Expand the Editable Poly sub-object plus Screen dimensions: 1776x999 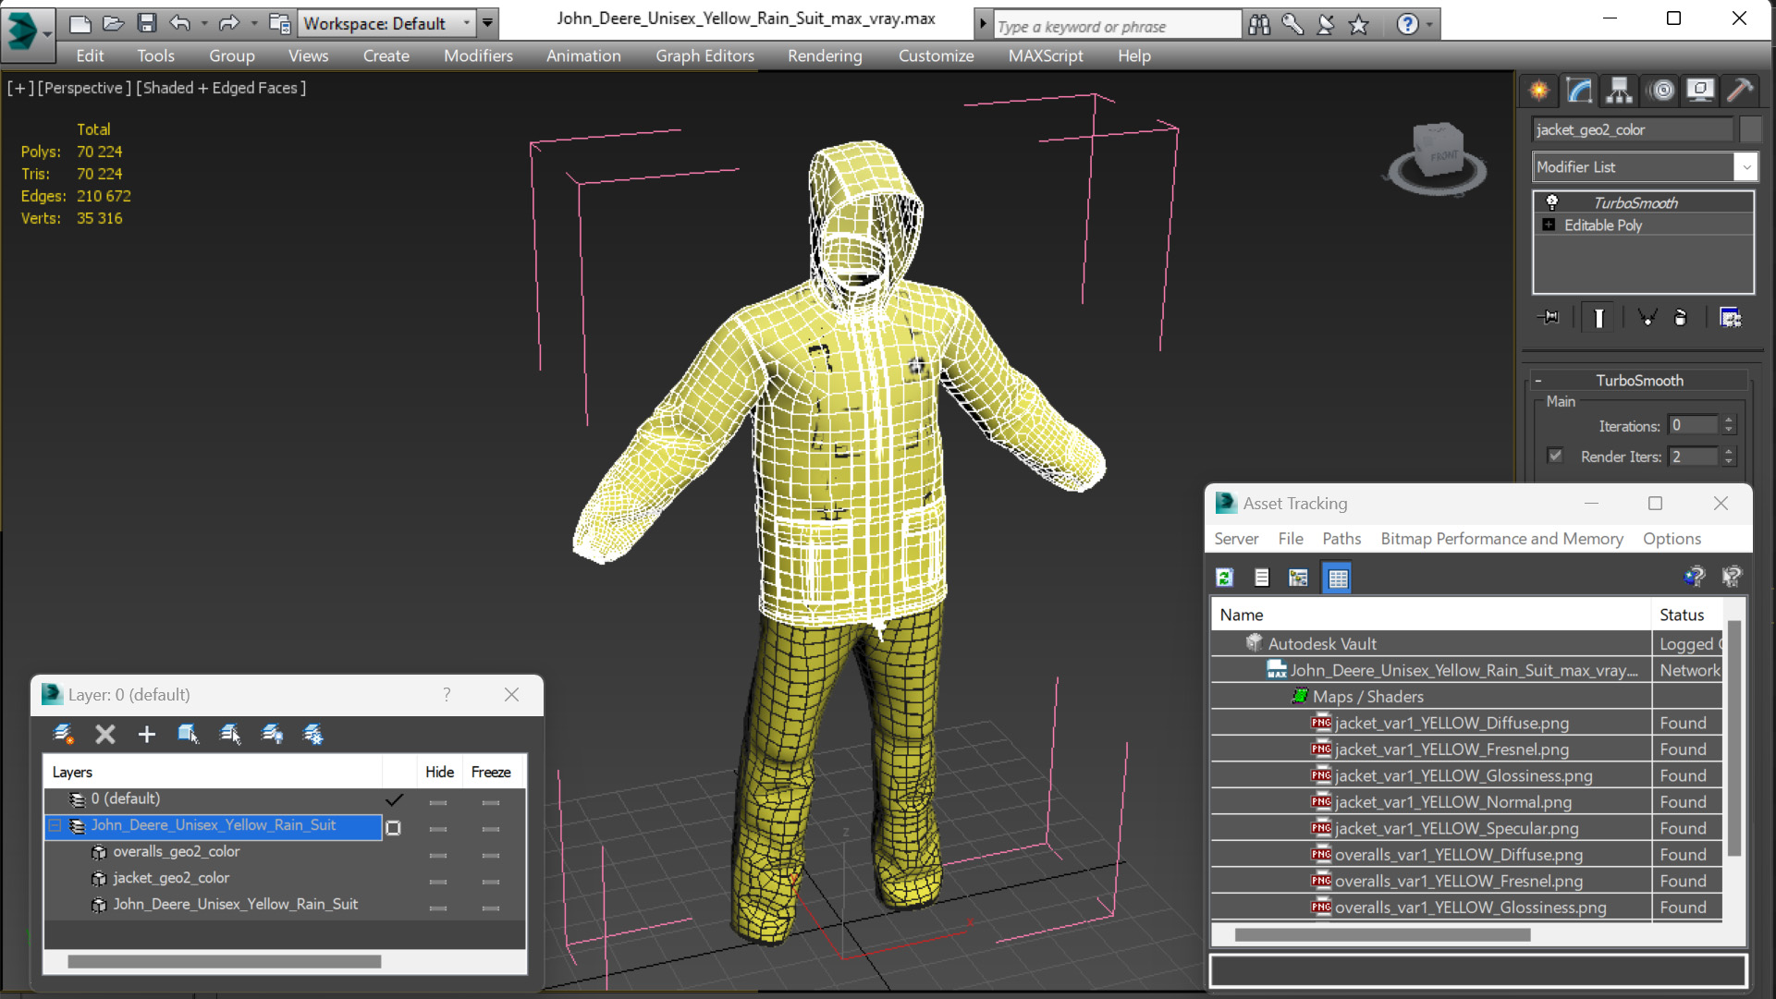(x=1549, y=225)
